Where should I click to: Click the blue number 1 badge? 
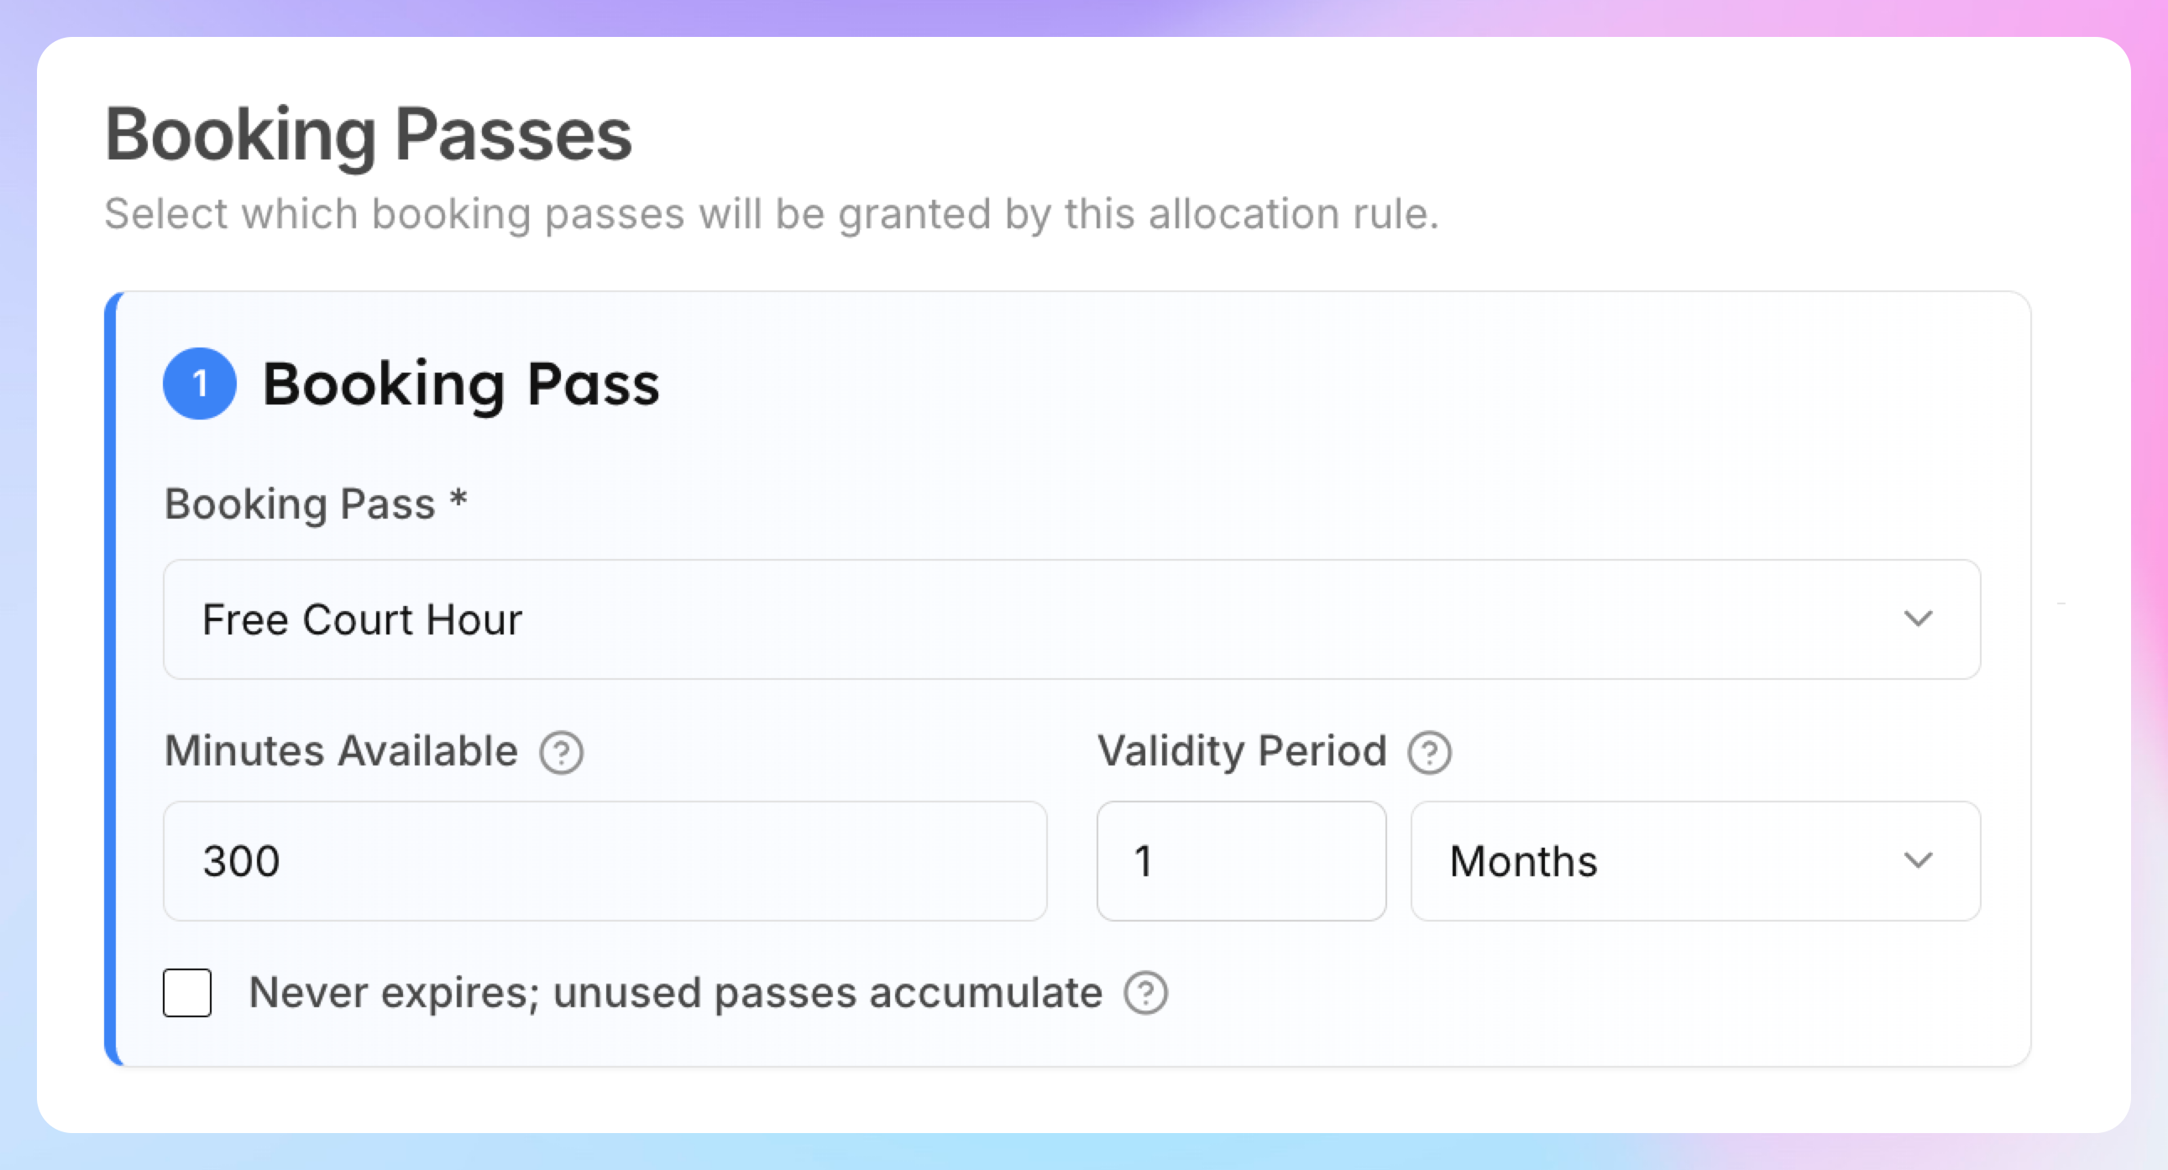pos(200,384)
